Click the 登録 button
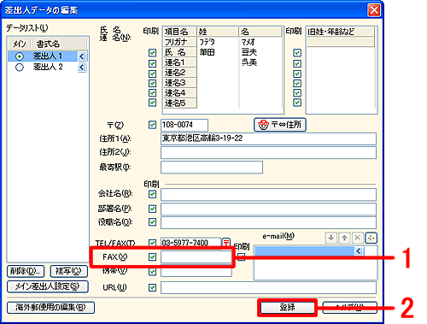 [287, 308]
